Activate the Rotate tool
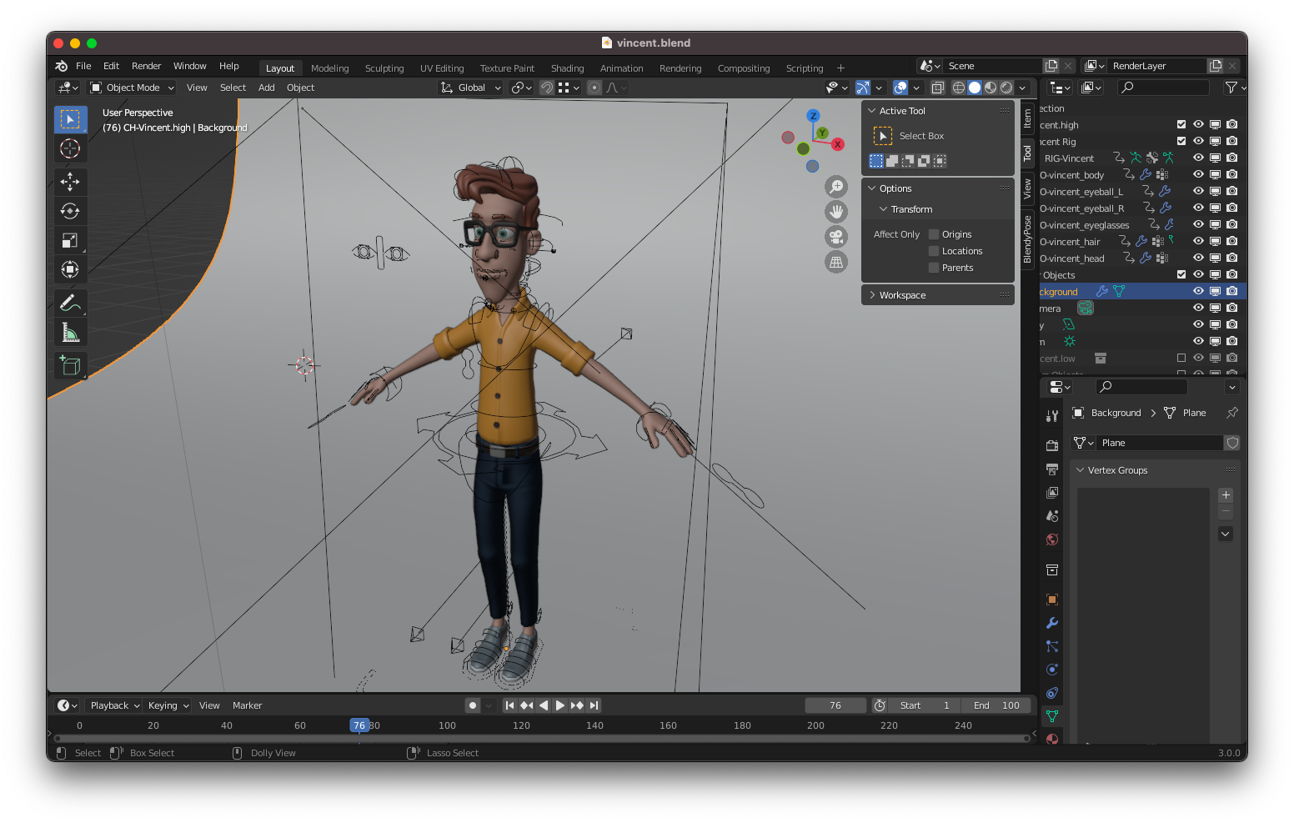The image size is (1294, 823). click(x=71, y=211)
